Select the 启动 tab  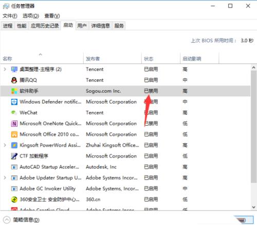pyautogui.click(x=68, y=25)
